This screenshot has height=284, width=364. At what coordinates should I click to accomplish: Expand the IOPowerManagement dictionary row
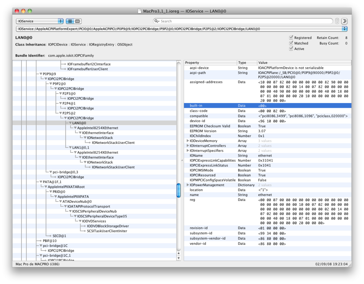(x=187, y=185)
